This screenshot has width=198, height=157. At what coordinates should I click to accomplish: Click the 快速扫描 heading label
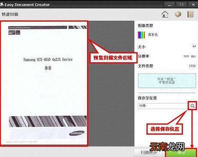click(x=10, y=14)
